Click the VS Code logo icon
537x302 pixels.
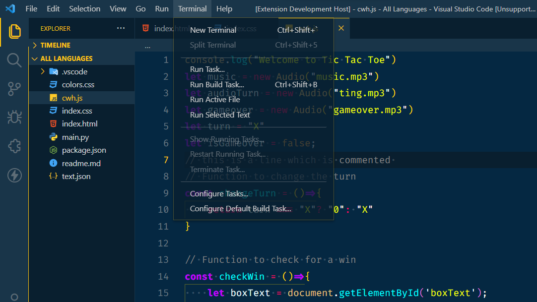[x=10, y=8]
